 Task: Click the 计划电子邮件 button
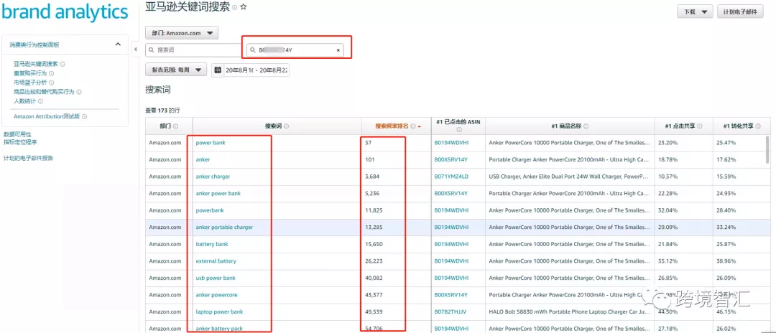(x=740, y=12)
